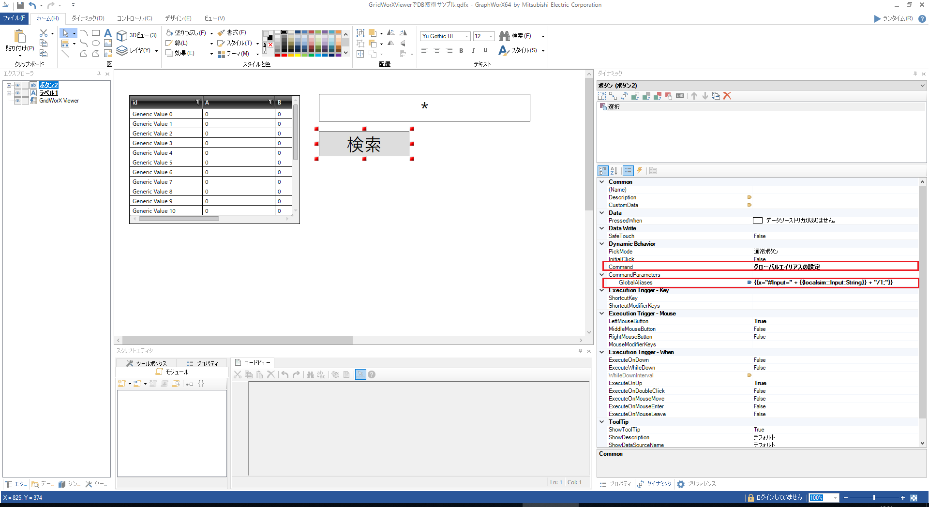Screen dimensions: 929x507
Task: Click the テーマ(M) theme button
Action: click(x=234, y=54)
